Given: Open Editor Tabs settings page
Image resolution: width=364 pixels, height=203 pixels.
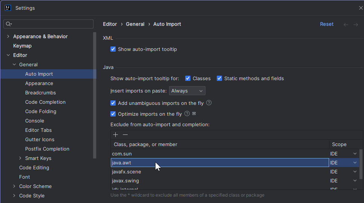Looking at the screenshot, I should click(38, 130).
